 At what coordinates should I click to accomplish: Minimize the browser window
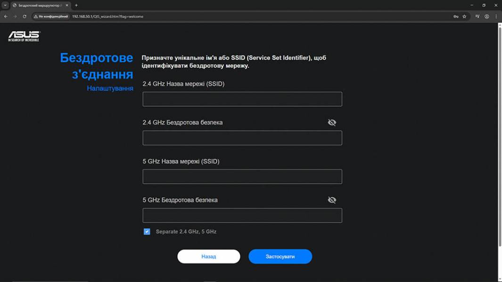(471, 5)
